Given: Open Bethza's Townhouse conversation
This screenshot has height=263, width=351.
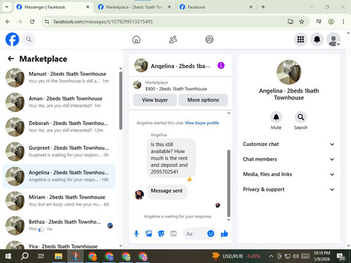Looking at the screenshot, I should (x=59, y=225).
